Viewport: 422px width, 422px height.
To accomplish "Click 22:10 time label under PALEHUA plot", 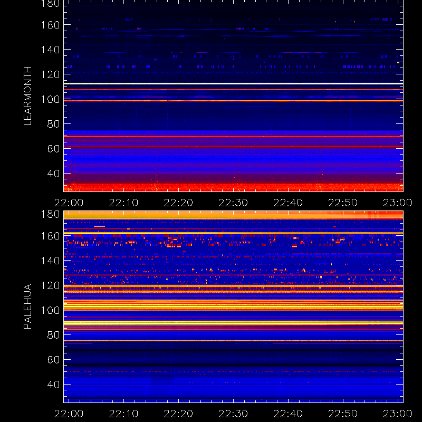I will (123, 414).
